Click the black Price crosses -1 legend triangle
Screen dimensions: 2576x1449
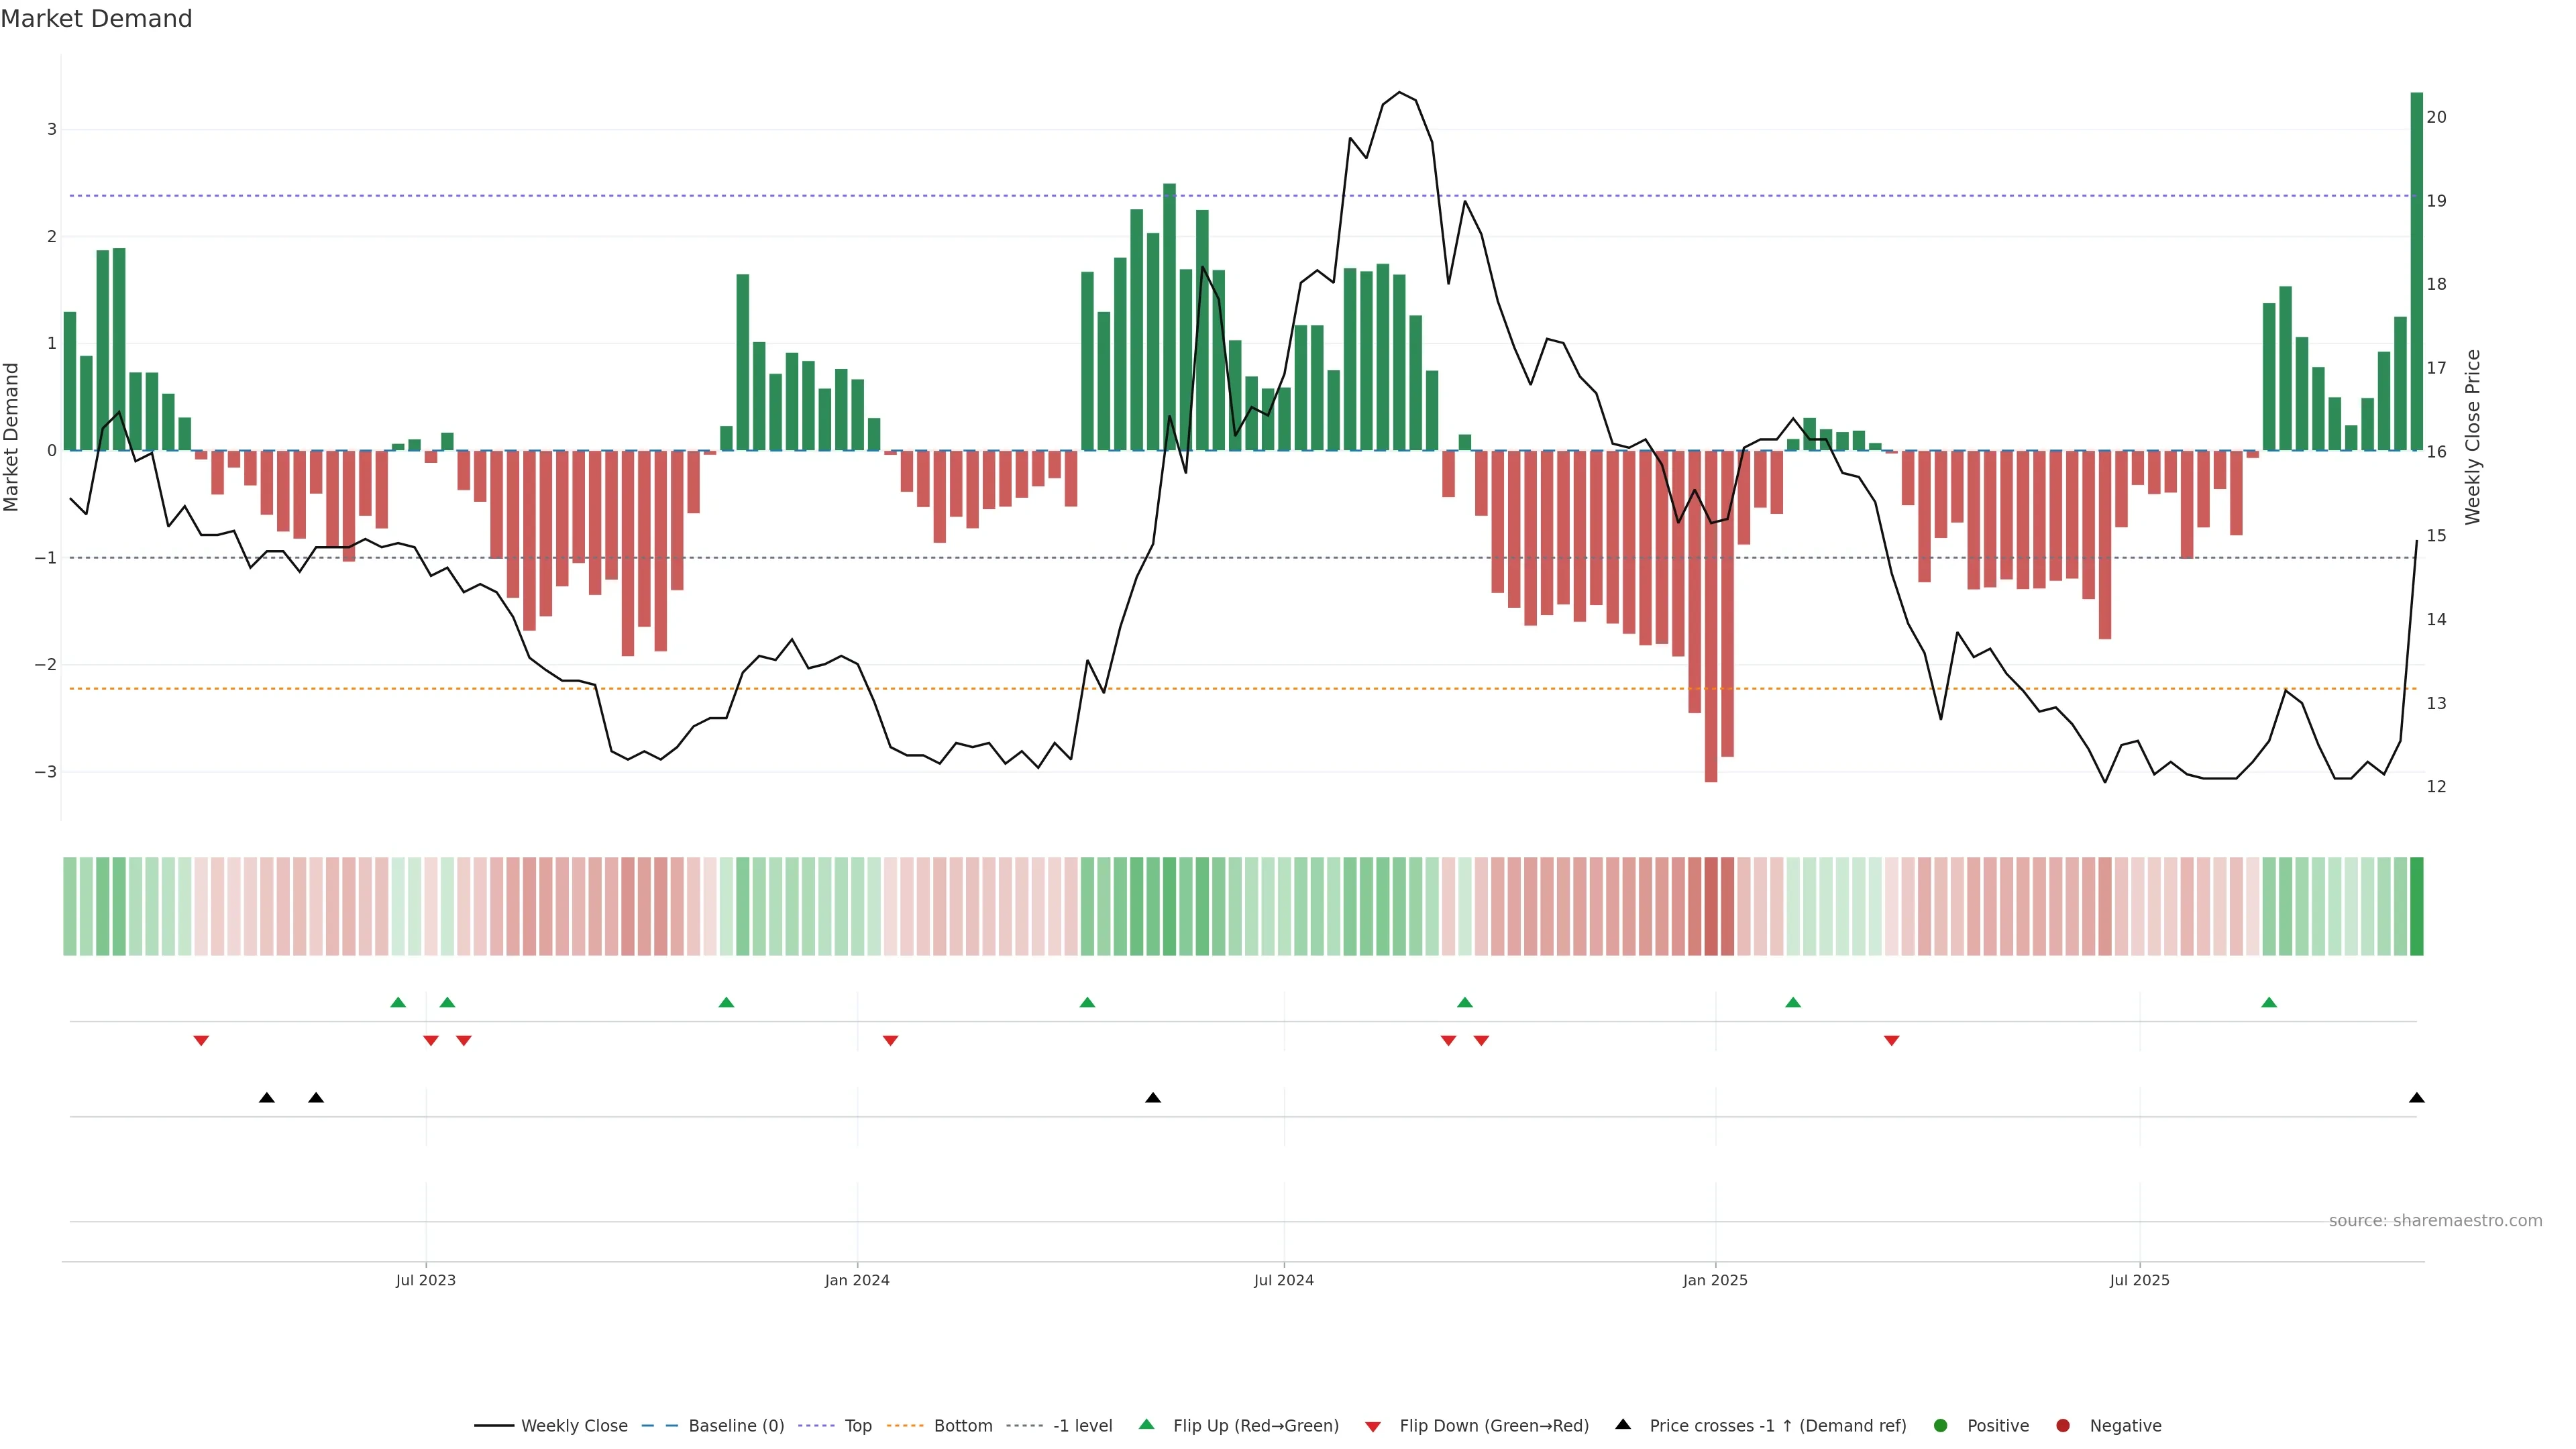pos(1623,1425)
